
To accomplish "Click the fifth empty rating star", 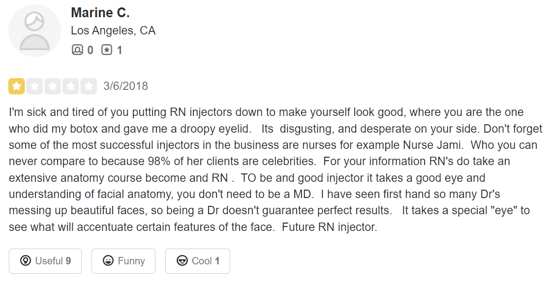I will point(89,86).
